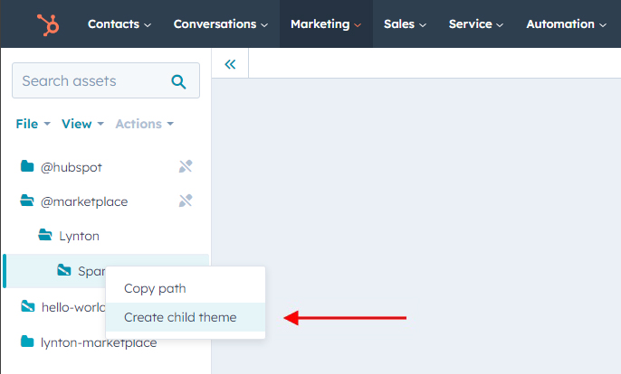621x374 pixels.
Task: Toggle pin icon for @marketplace folder
Action: click(186, 201)
